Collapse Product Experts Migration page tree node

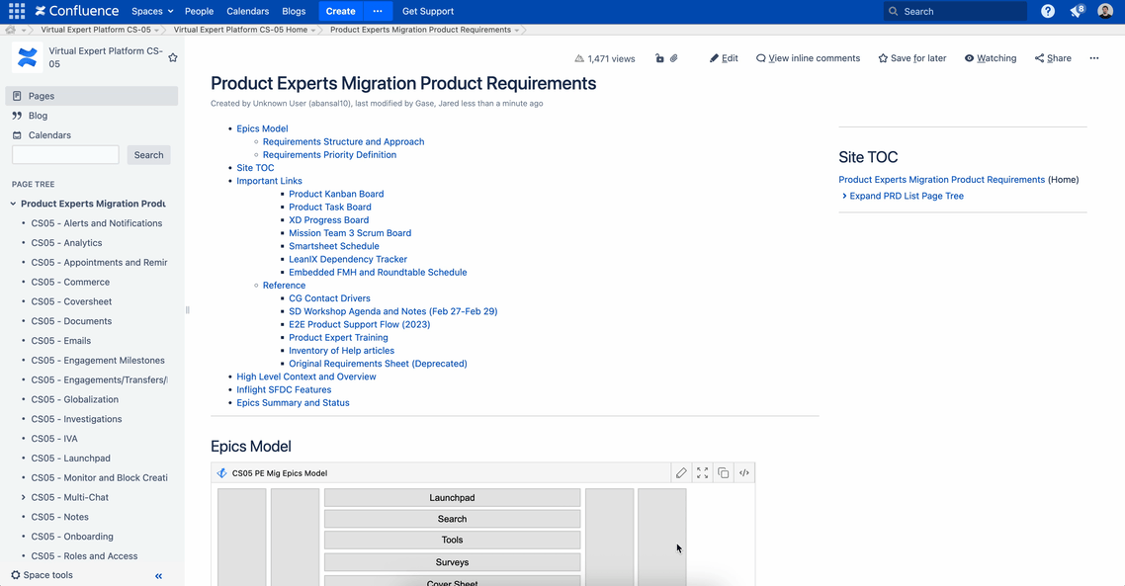coord(13,204)
